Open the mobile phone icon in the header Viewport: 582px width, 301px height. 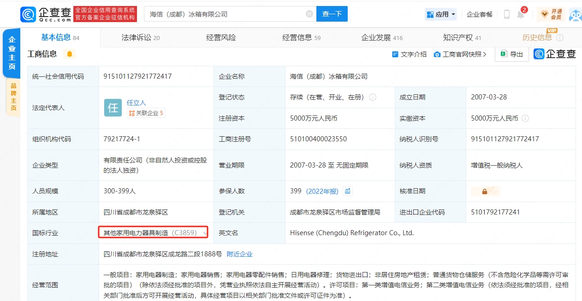[x=506, y=14]
